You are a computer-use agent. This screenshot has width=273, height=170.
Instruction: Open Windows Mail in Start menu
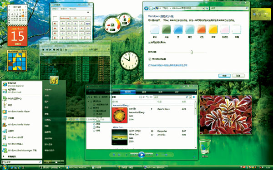click(x=12, y=91)
